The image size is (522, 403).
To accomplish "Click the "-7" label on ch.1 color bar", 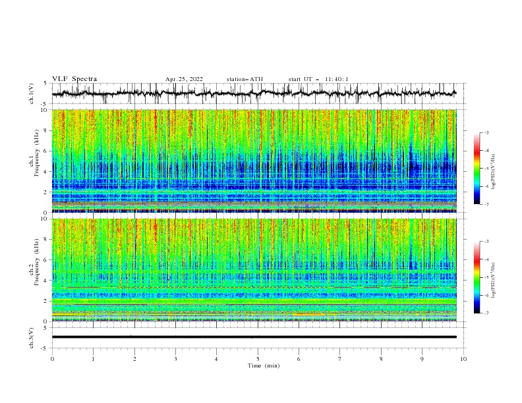I will 486,204.
